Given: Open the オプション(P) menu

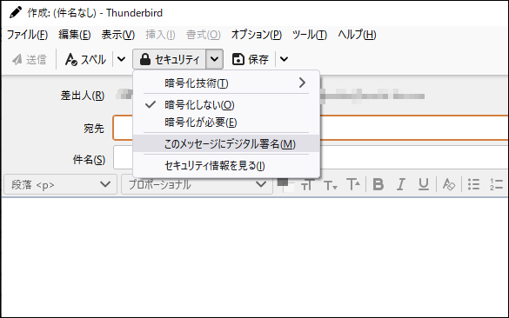Looking at the screenshot, I should [257, 35].
